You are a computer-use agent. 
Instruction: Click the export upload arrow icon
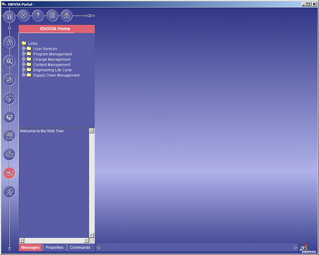tap(66, 15)
